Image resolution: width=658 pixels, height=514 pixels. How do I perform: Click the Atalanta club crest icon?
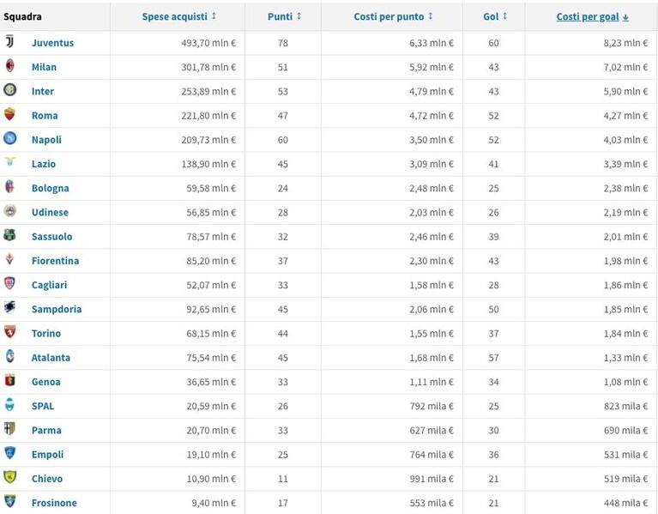9,356
